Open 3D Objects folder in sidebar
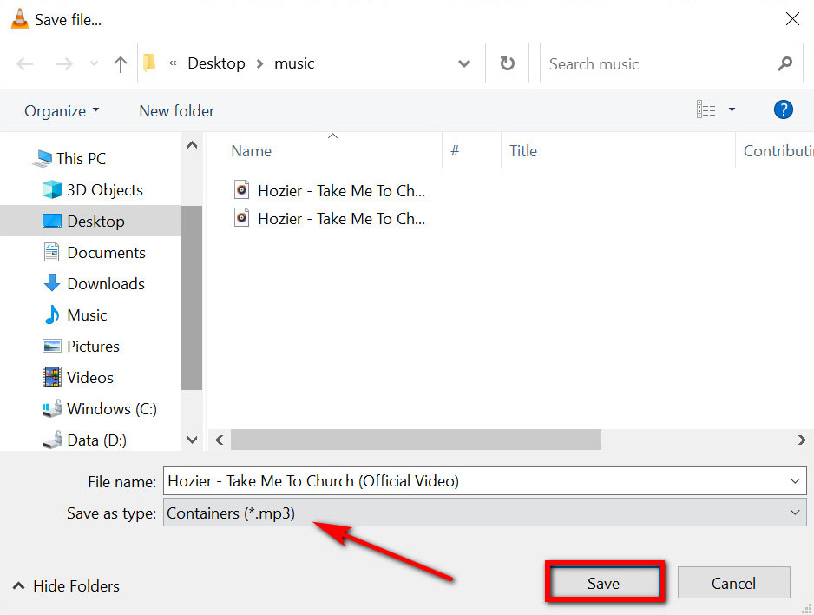 [92, 189]
